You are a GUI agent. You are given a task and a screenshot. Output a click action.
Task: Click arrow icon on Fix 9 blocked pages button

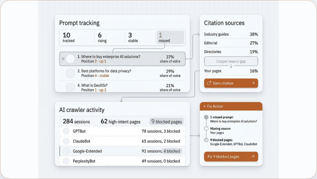253,156
